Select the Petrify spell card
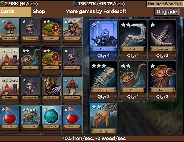Viewport: 184px width, 142px height. coord(103,118)
